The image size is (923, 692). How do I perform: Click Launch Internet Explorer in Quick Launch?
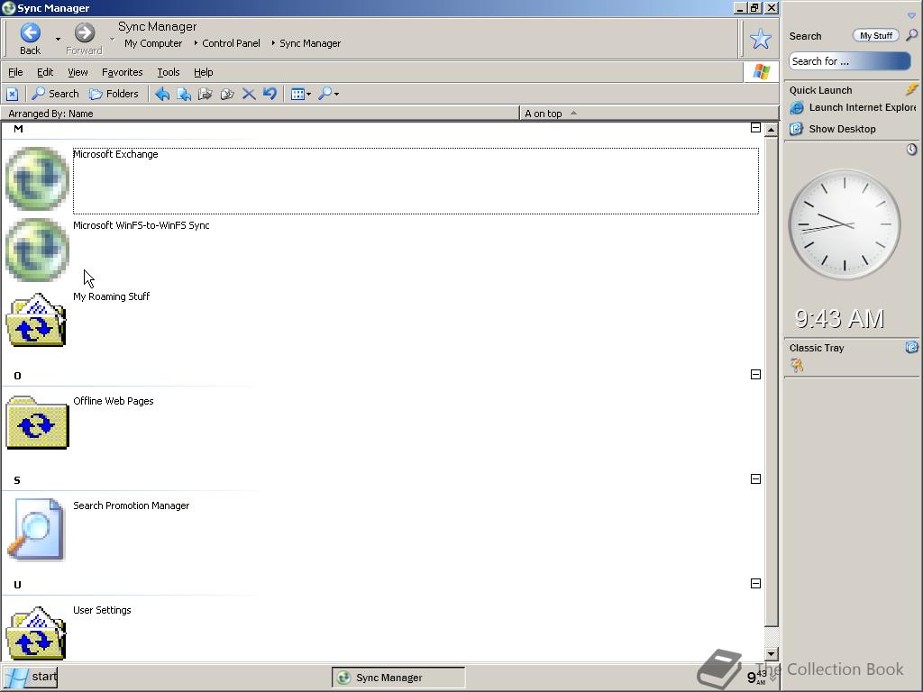tap(853, 108)
